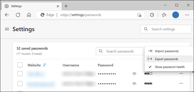Add this page to favorites star
Image resolution: width=194 pixels, height=92 pixels.
(139, 15)
